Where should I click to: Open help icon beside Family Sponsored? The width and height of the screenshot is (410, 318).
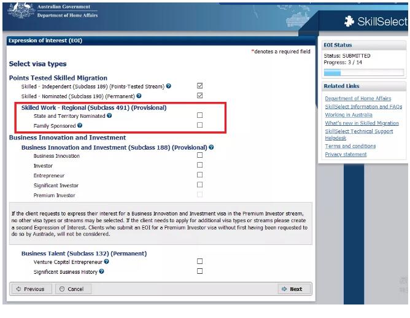click(x=80, y=126)
